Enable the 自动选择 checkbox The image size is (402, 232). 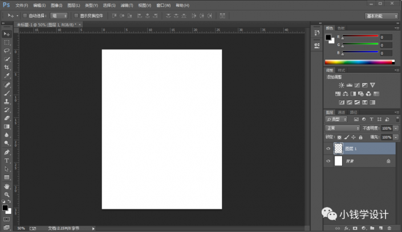(x=25, y=16)
